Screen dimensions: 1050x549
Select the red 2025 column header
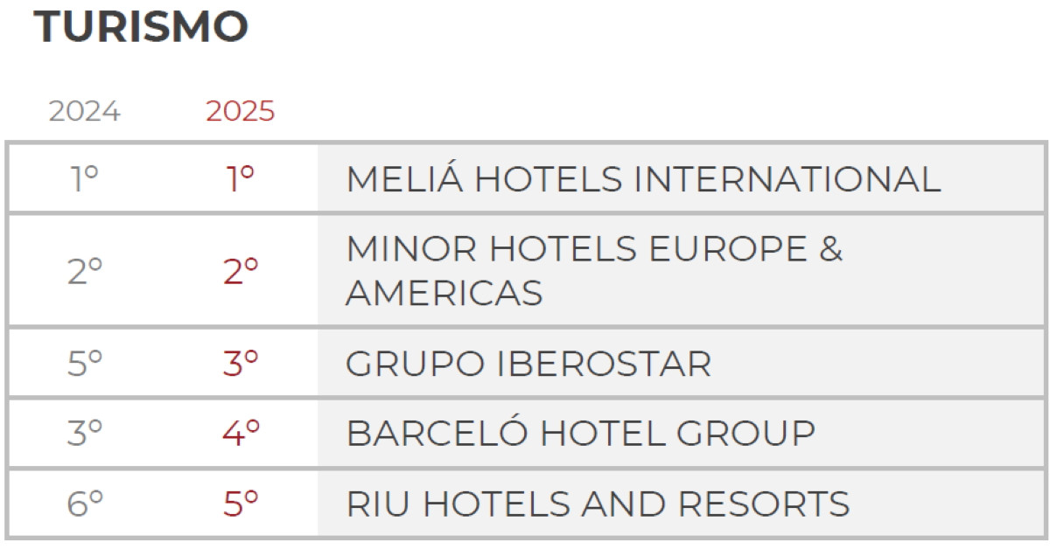[x=240, y=112]
